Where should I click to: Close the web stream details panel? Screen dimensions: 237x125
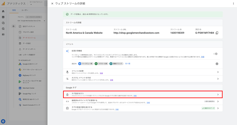[52, 4]
